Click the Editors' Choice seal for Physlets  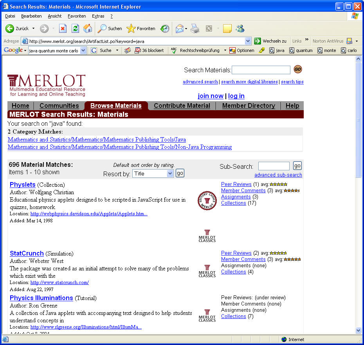coord(207,201)
